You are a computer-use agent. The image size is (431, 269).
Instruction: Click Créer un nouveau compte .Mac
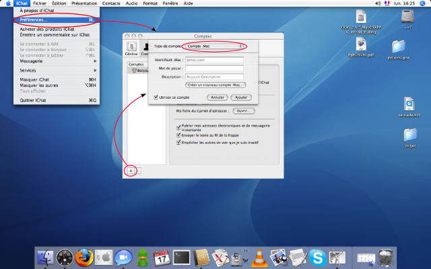point(215,85)
